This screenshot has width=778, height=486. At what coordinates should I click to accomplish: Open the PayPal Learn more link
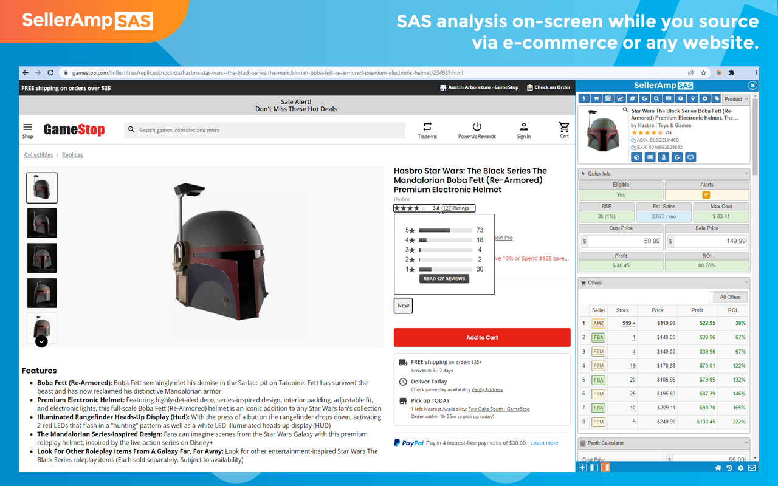tap(544, 443)
